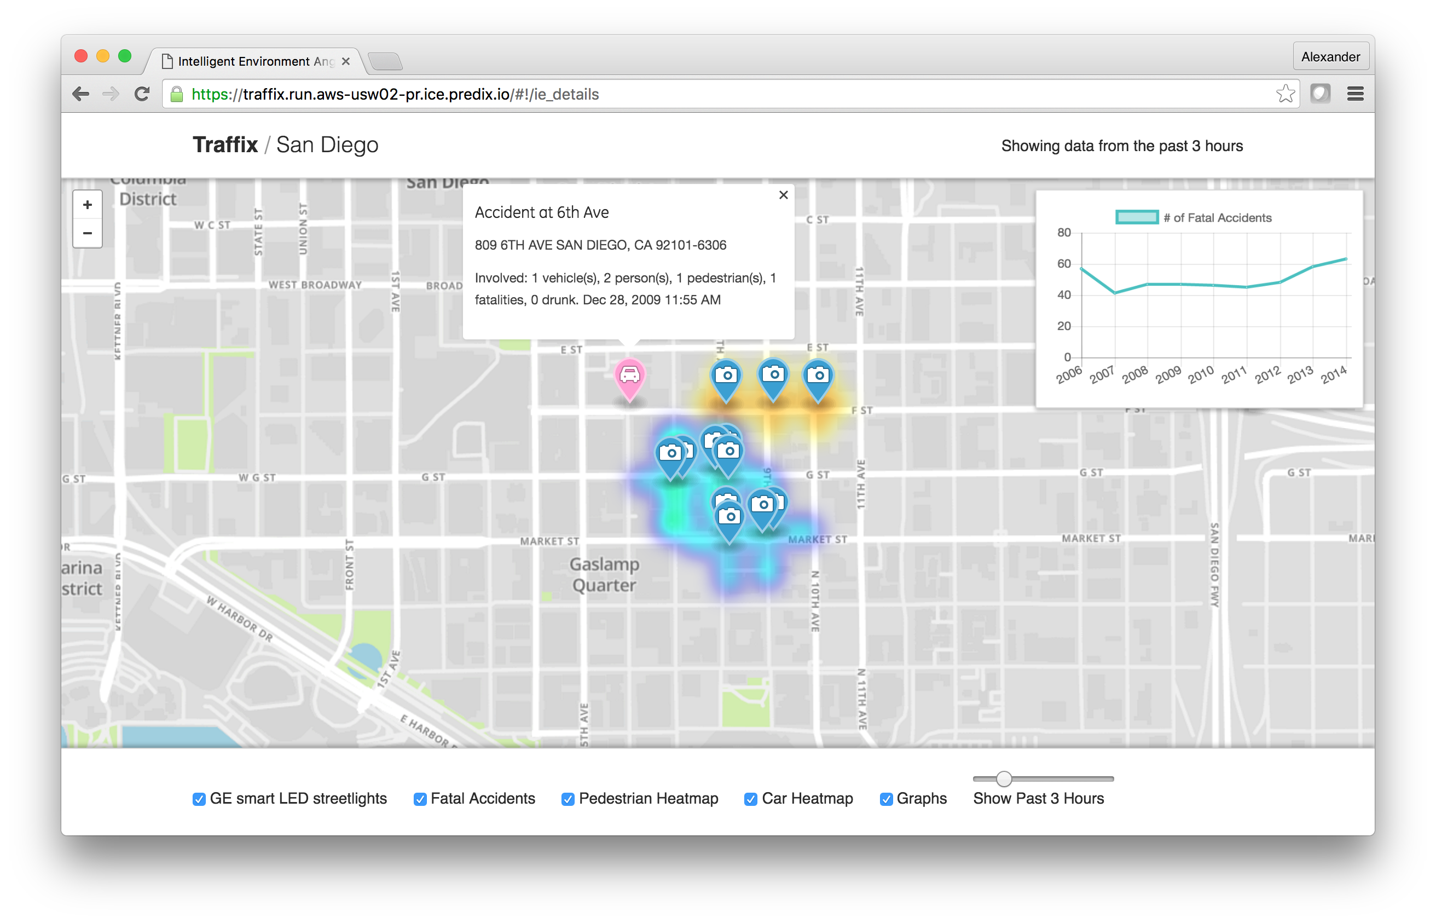Zoom out the map with minus button
Viewport: 1436px width, 923px height.
(88, 233)
